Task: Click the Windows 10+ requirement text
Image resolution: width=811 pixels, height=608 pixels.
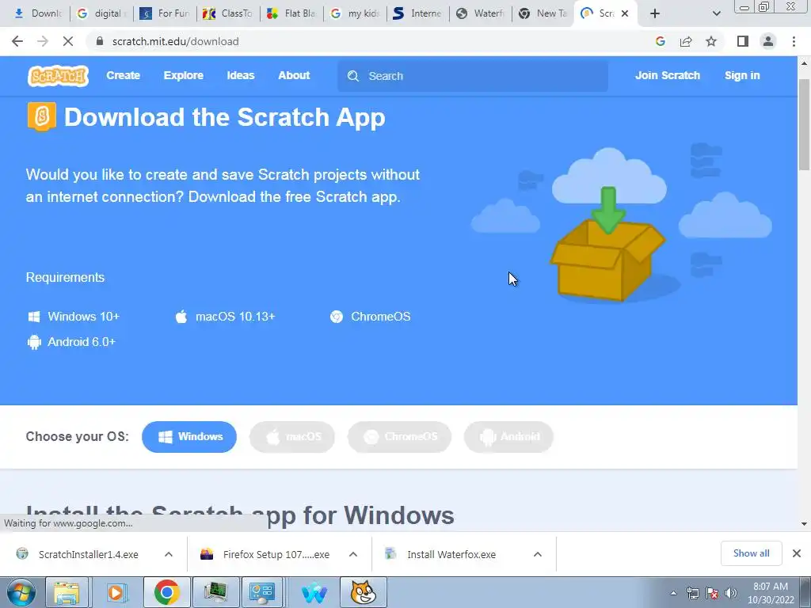Action: pos(83,317)
